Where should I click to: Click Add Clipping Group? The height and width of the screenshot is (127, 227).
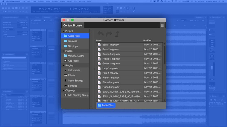[x=78, y=95]
